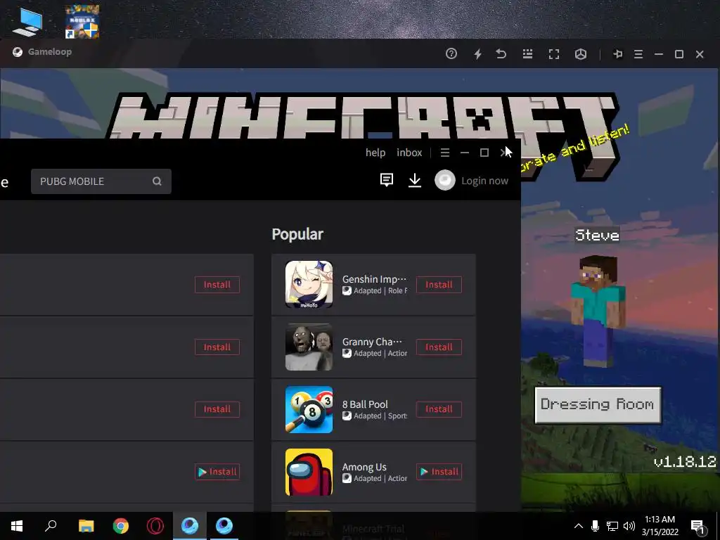Click the Login now link

tap(485, 181)
